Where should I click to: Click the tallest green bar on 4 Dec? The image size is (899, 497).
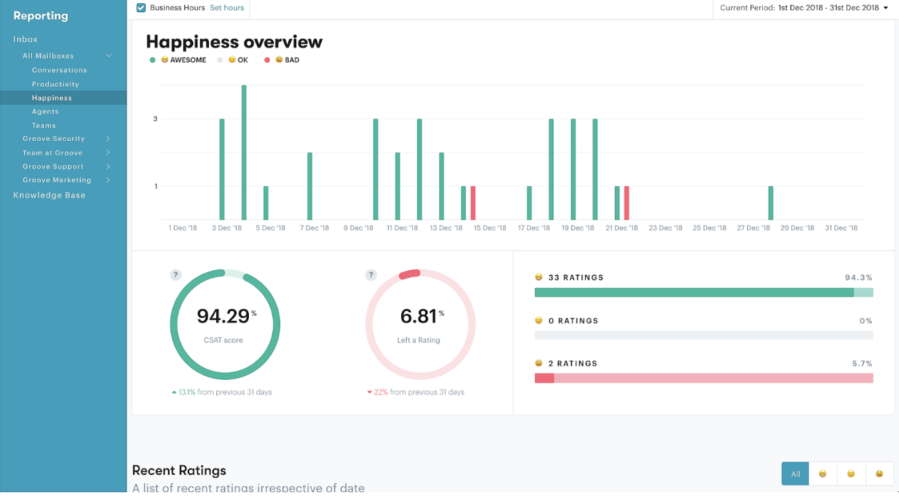pyautogui.click(x=244, y=152)
